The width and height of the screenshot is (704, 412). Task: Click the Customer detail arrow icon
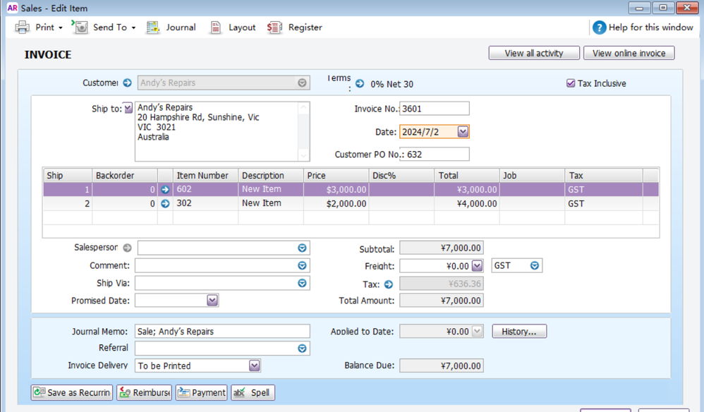pos(128,83)
